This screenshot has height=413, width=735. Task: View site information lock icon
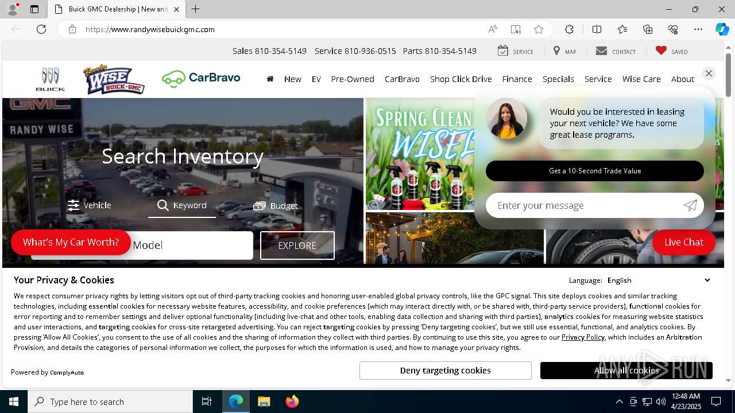(x=72, y=29)
